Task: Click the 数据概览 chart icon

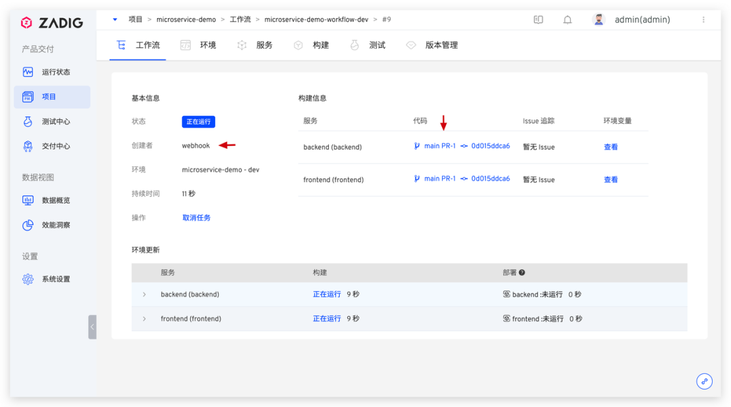Action: [28, 200]
